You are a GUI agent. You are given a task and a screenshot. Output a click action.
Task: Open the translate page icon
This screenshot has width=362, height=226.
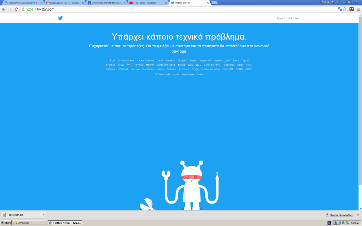(340, 9)
